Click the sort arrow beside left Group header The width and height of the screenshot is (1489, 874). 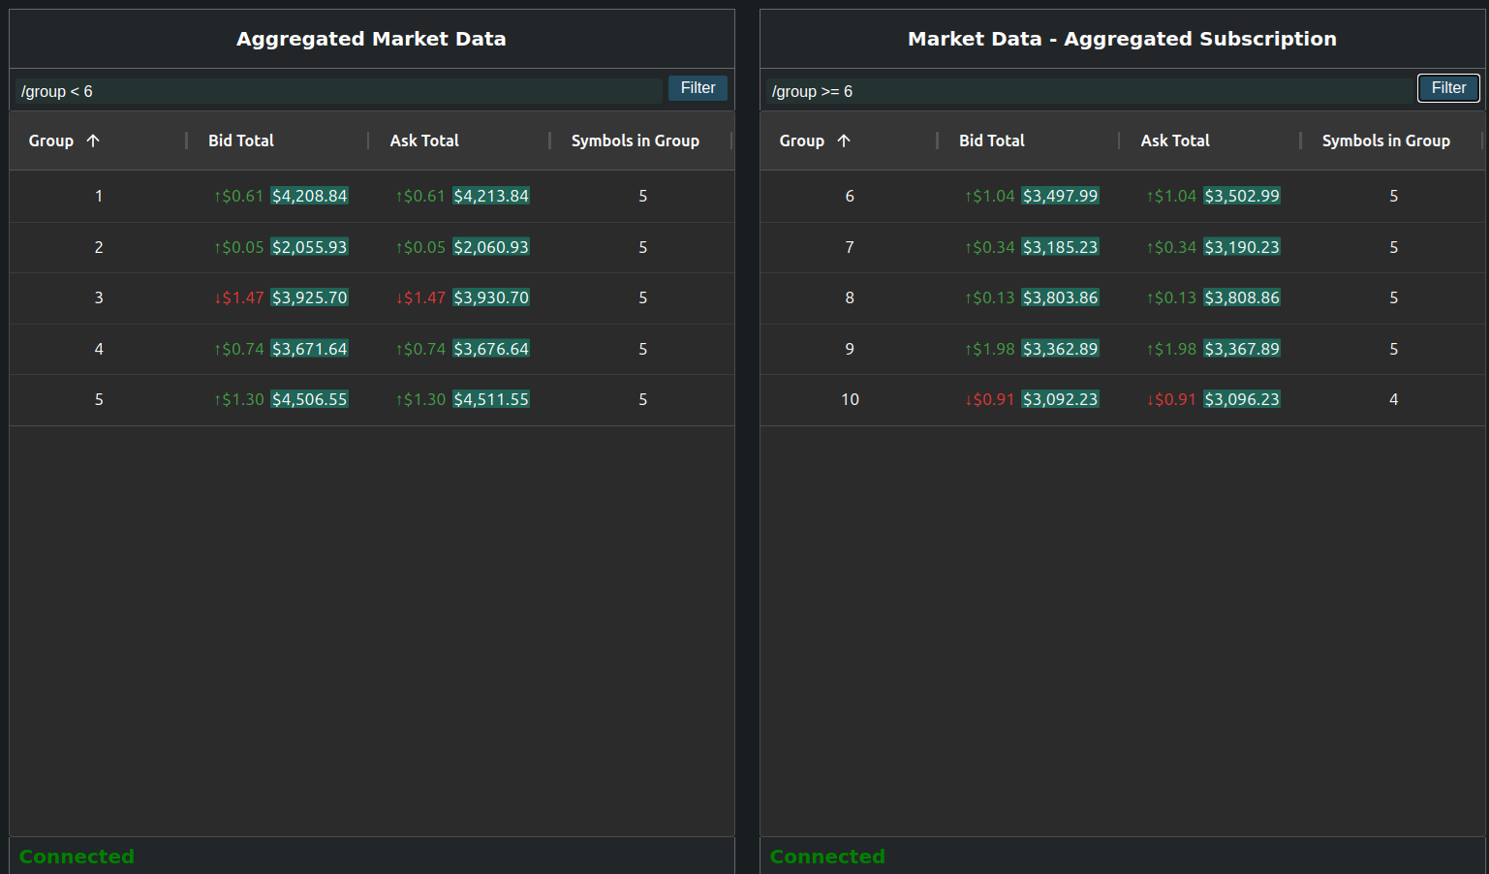point(93,140)
